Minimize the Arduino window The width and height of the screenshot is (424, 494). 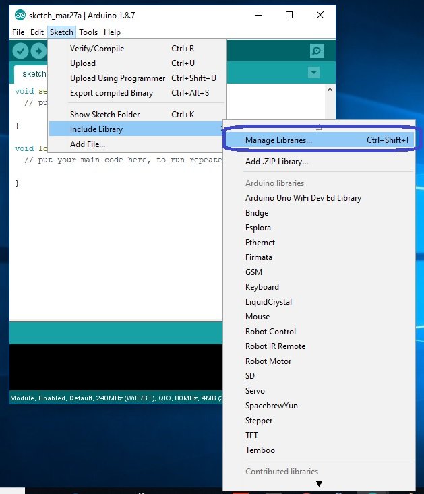(259, 15)
